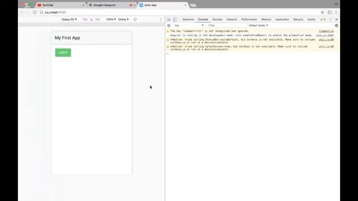Viewport: 358px width, 201px height.
Task: Open a new browser tab
Action: (x=193, y=5)
